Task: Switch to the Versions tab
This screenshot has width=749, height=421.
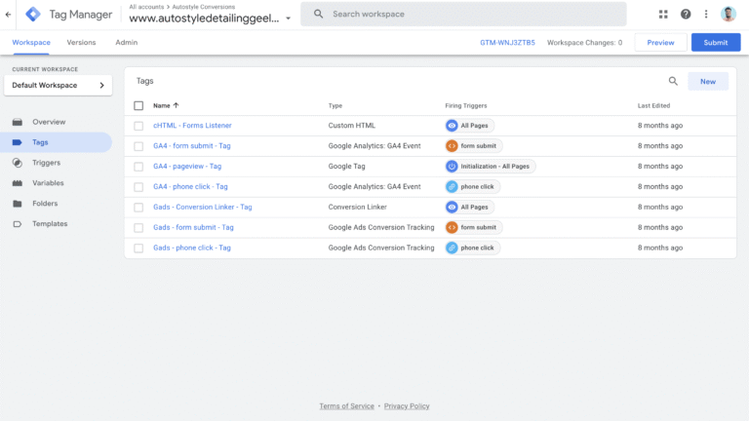Action: coord(81,43)
